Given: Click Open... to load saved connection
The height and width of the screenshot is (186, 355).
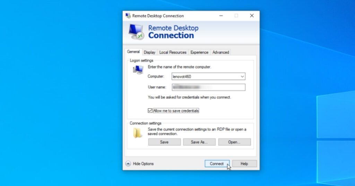Looking at the screenshot, I should [234, 142].
